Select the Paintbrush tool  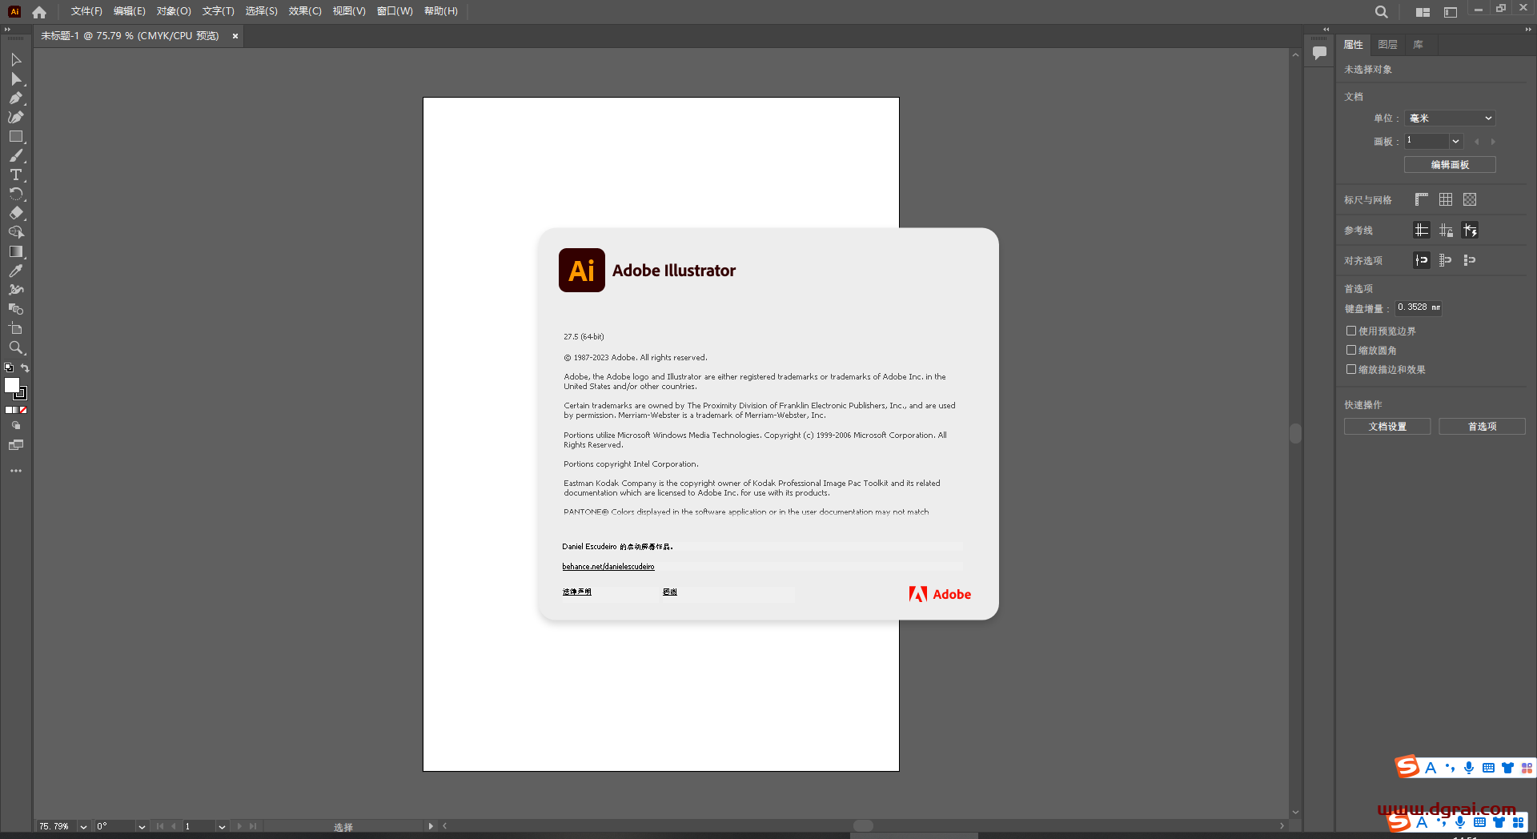pos(16,152)
